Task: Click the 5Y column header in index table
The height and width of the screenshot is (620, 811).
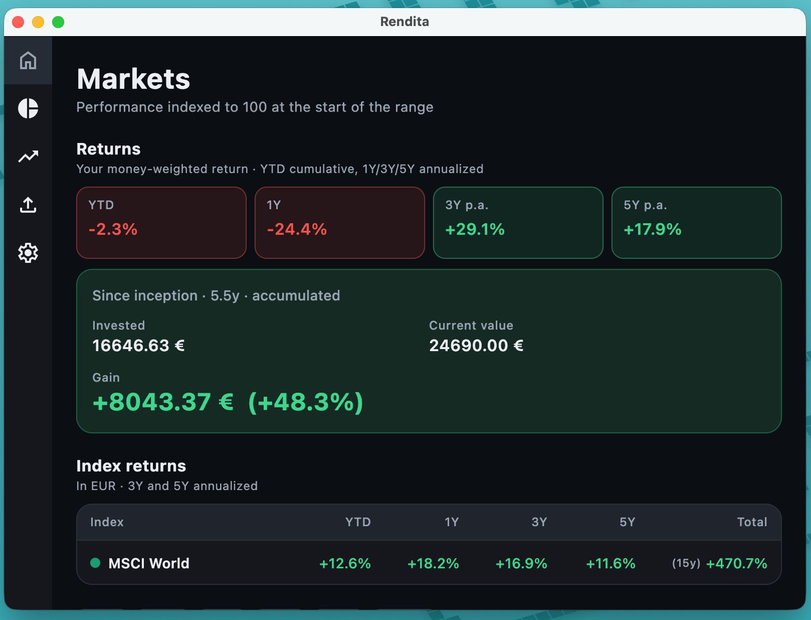Action: [627, 522]
